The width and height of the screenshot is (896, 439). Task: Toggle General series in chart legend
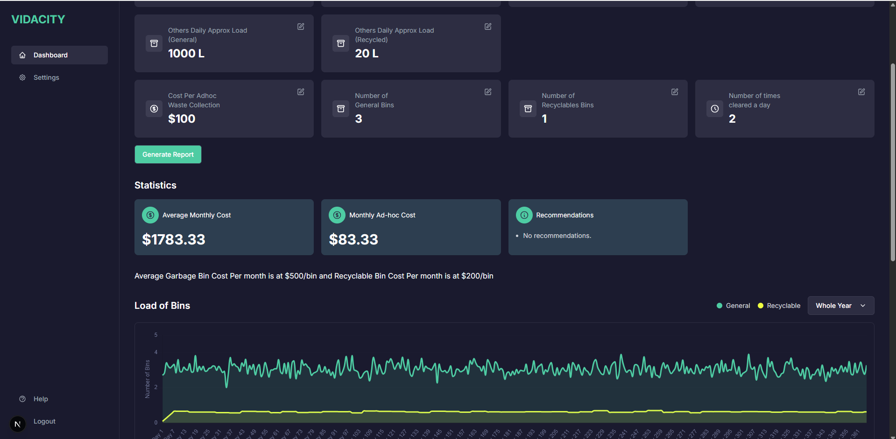coord(733,306)
